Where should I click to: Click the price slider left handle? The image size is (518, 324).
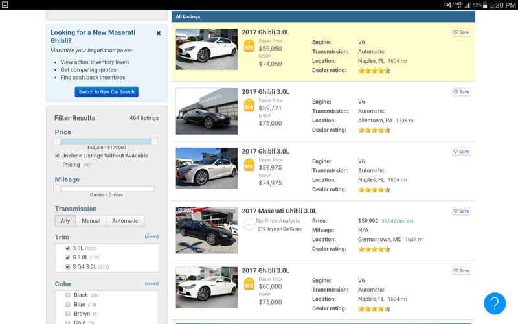click(57, 141)
